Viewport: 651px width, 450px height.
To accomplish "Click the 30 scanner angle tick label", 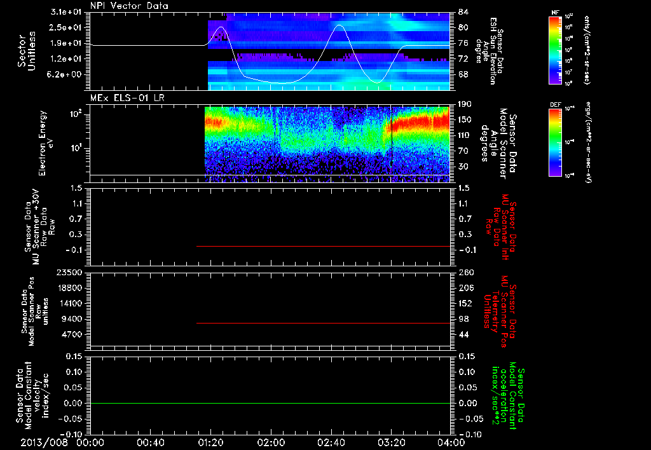I will (463, 167).
